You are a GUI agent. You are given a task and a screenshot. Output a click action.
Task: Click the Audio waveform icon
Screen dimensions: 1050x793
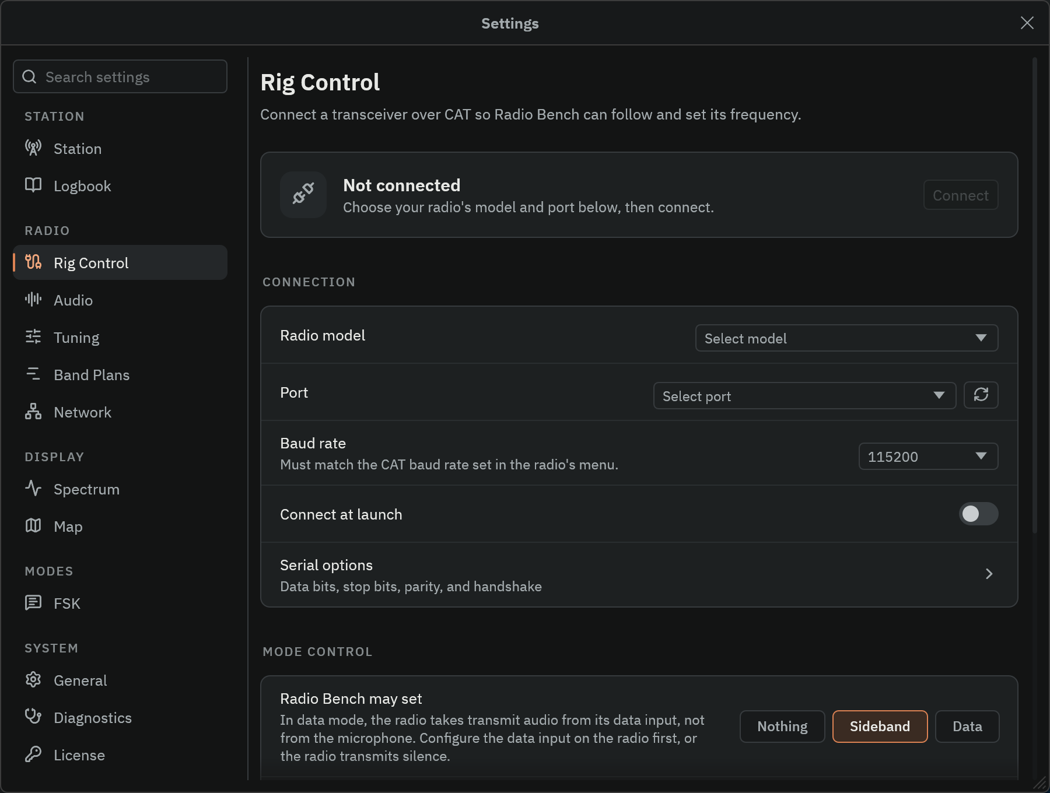click(x=33, y=300)
